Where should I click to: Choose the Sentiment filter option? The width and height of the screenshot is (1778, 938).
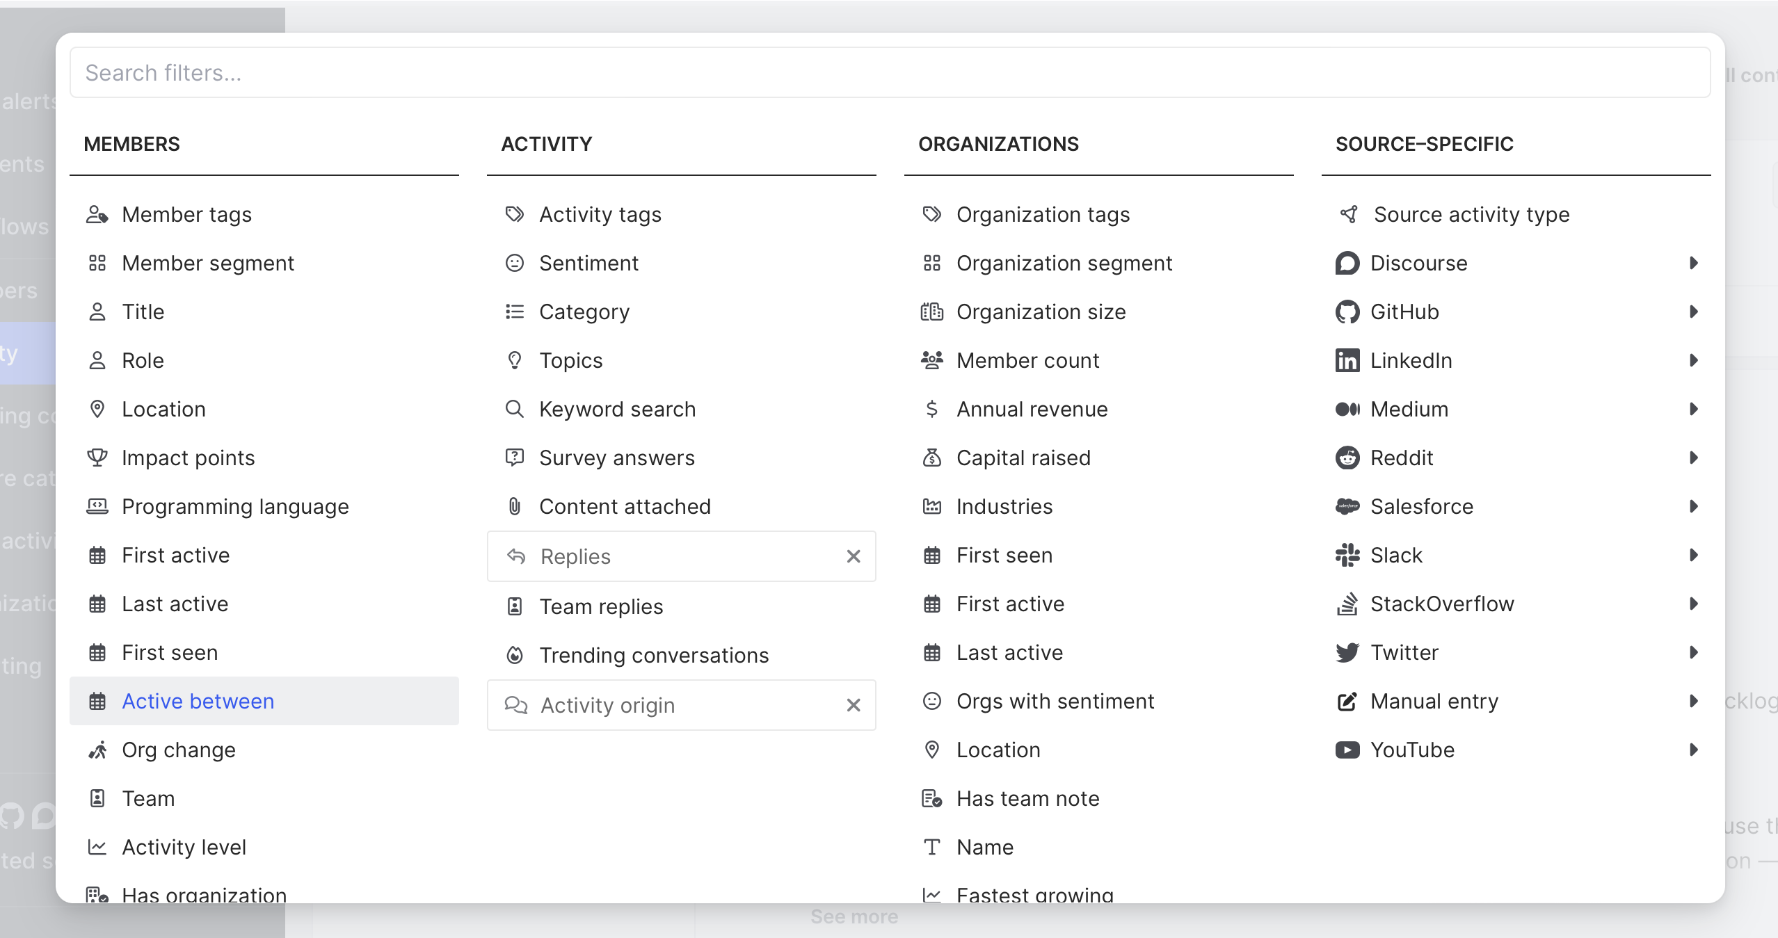tap(588, 264)
